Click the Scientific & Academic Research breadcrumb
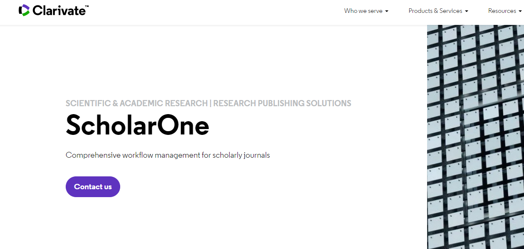 [x=136, y=103]
